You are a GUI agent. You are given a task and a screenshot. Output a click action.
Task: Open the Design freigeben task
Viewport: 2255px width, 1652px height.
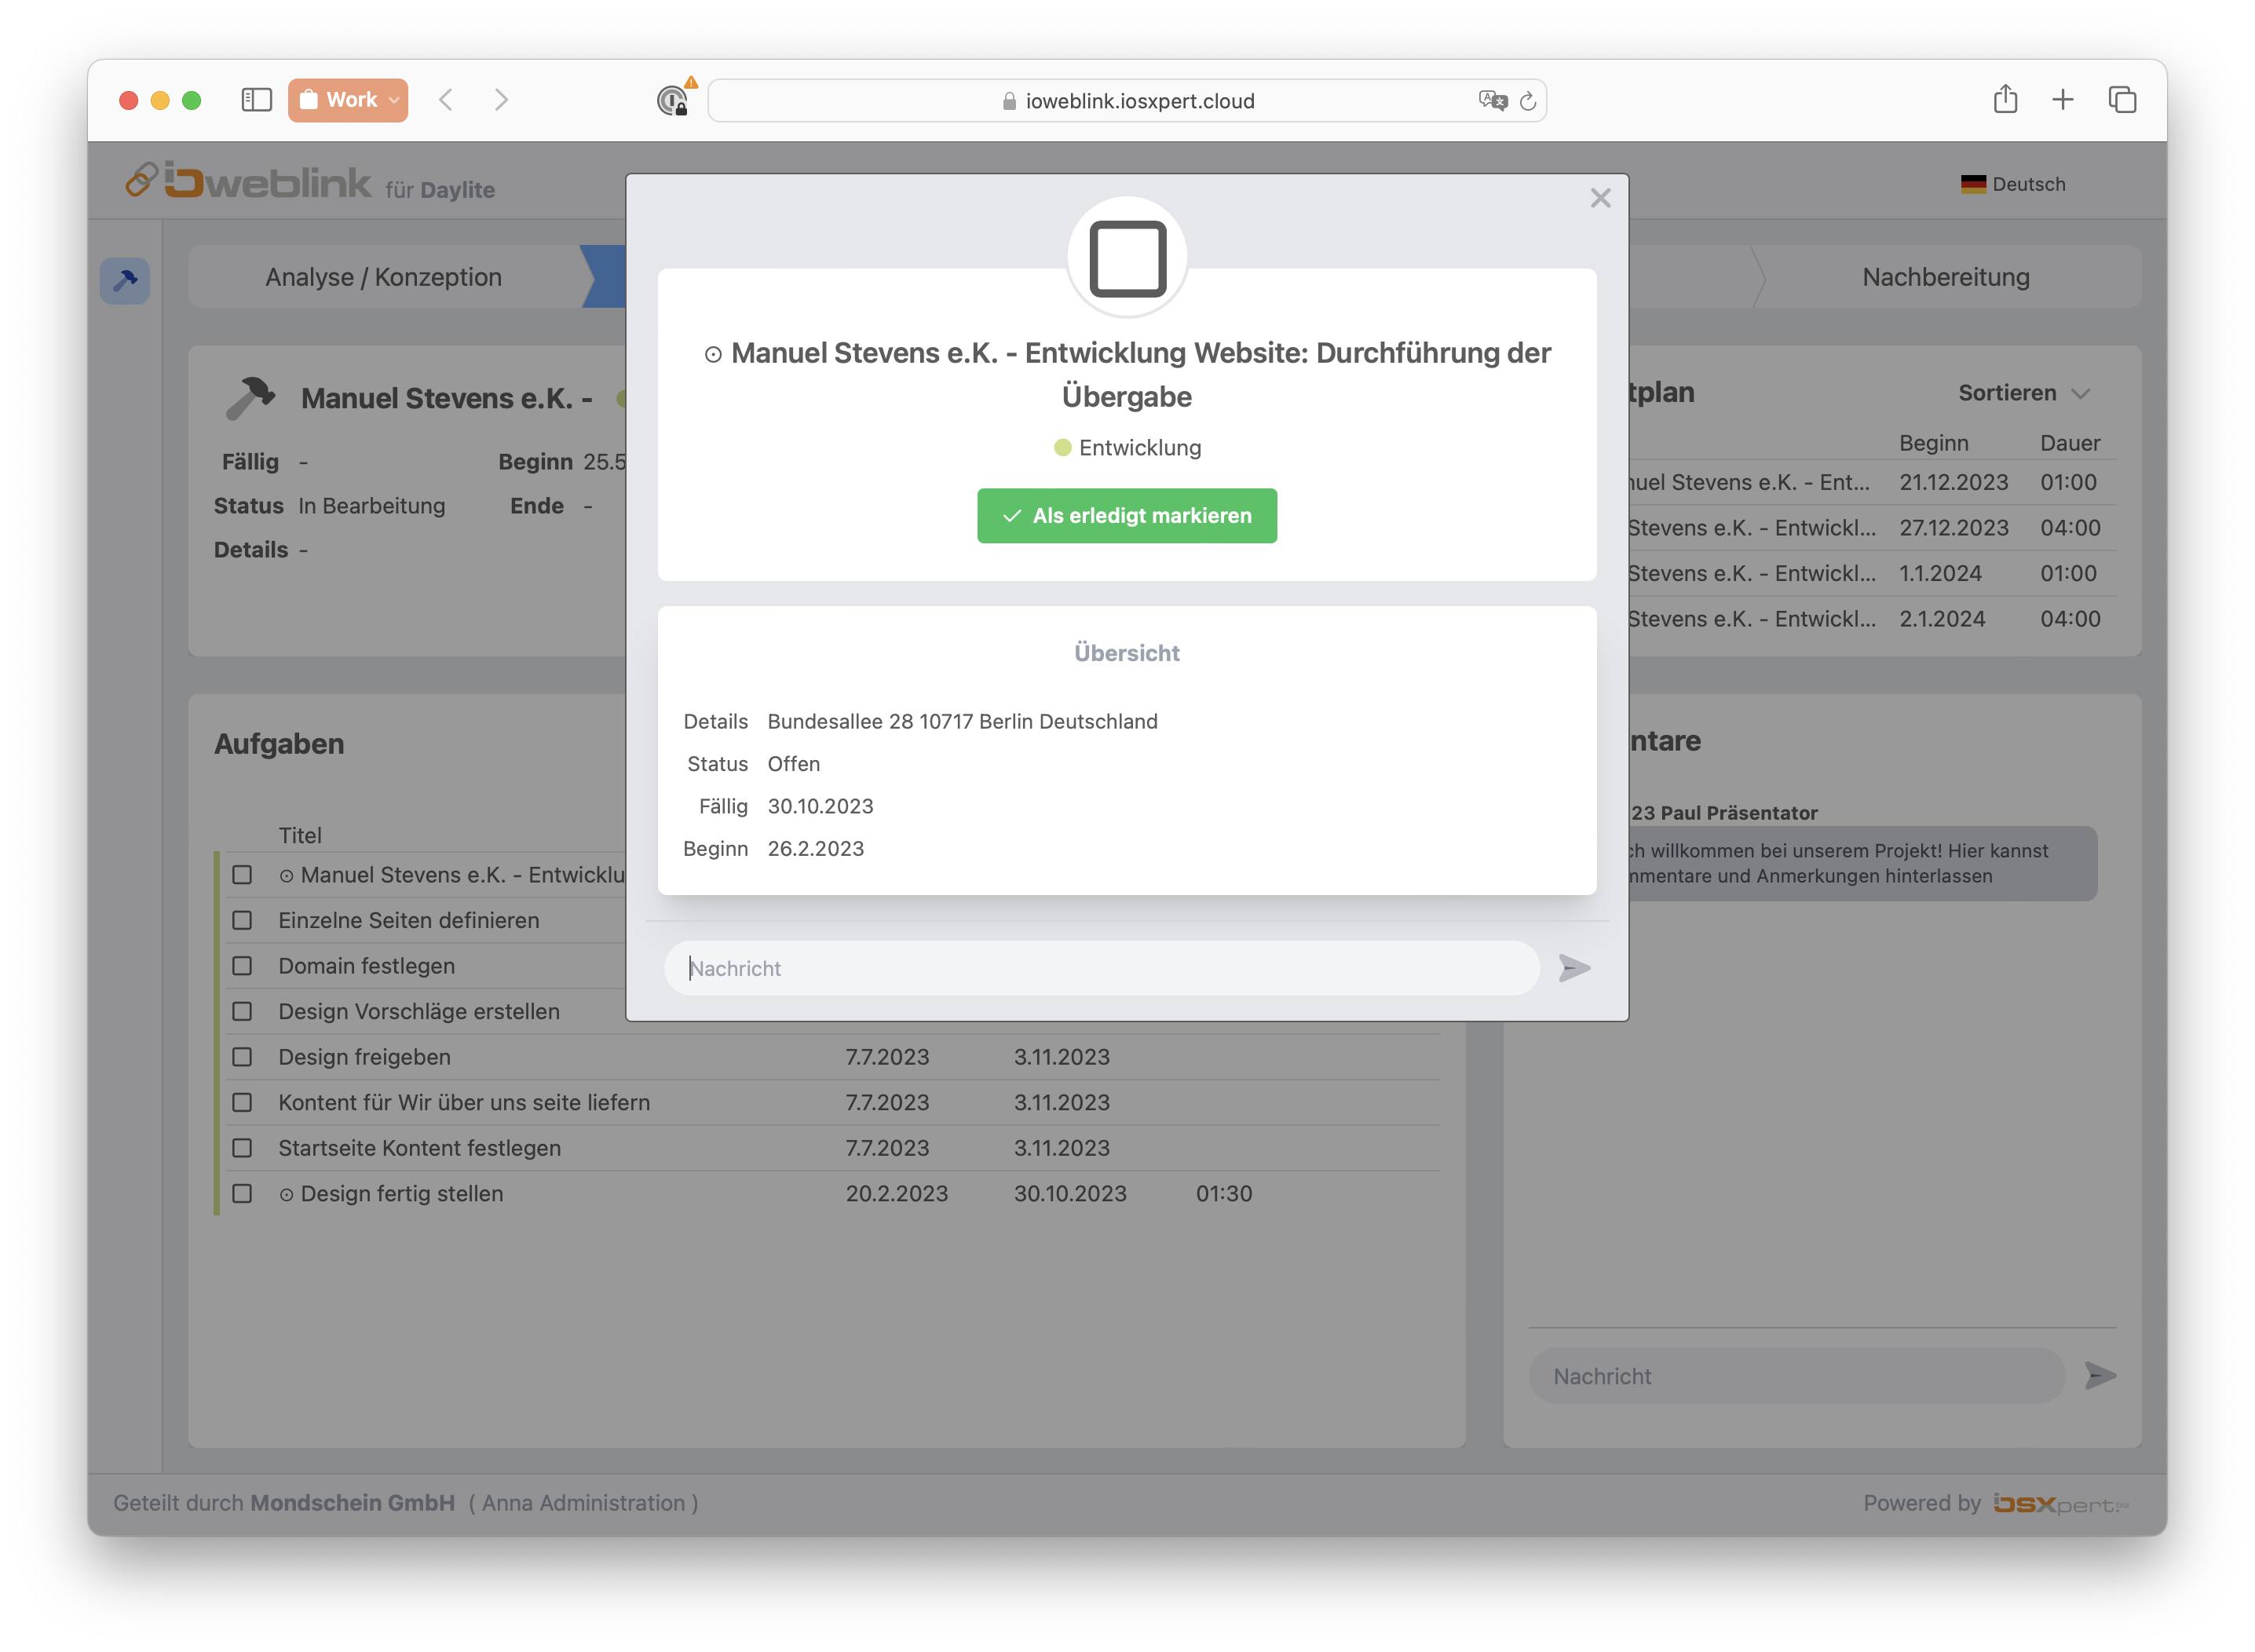(364, 1057)
